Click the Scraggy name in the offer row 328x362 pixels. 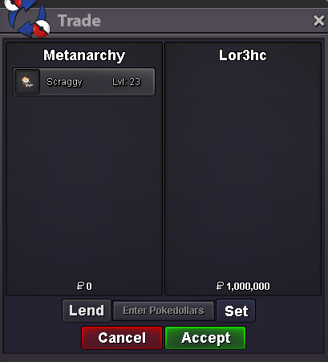click(x=64, y=82)
